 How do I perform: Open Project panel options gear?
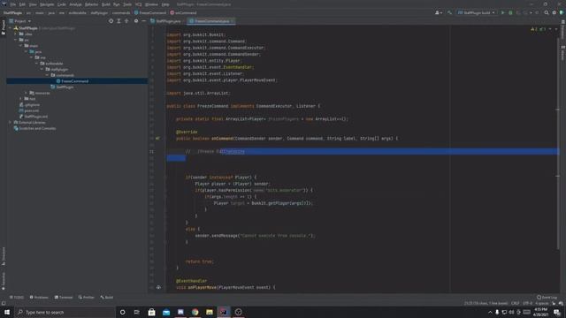coord(136,21)
